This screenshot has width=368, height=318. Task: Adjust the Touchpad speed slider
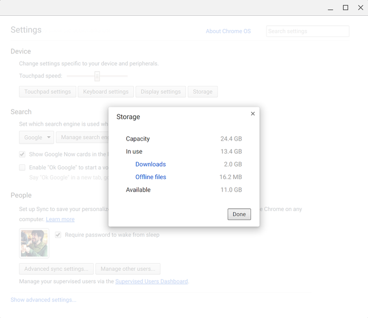tap(97, 76)
